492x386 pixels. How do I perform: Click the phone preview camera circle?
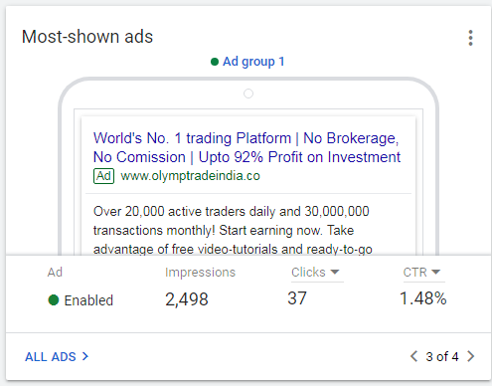(x=248, y=94)
